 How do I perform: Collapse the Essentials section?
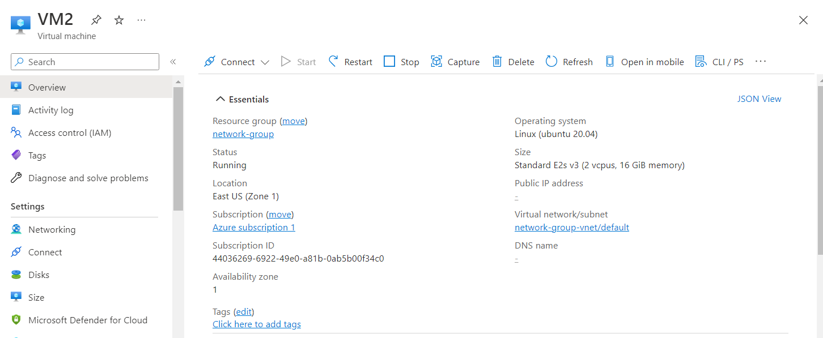(243, 99)
